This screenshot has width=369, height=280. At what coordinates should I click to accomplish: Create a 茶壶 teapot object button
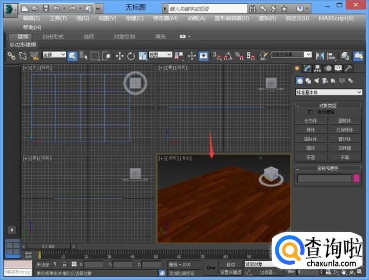(311, 157)
